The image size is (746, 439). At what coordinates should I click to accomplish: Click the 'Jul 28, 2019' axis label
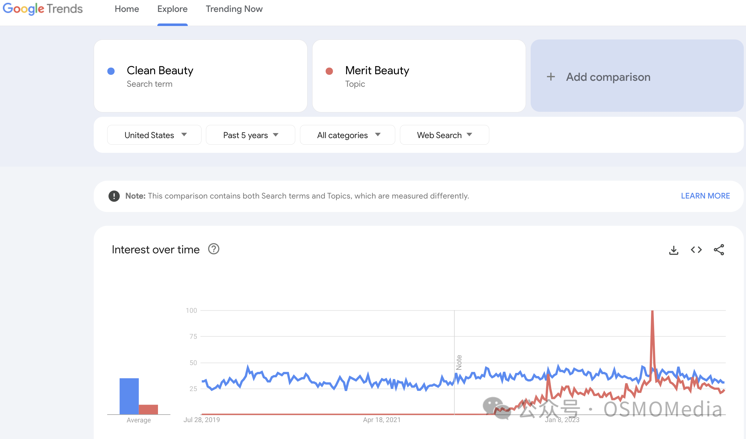[x=202, y=420]
